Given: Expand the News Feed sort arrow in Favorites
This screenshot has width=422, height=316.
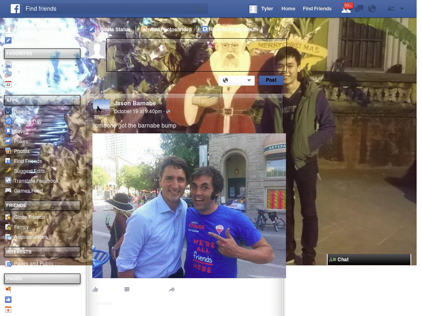Looking at the screenshot, I should [x=76, y=65].
